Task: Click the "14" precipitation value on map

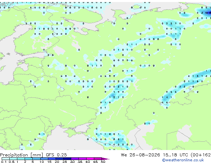Action: tap(207, 13)
